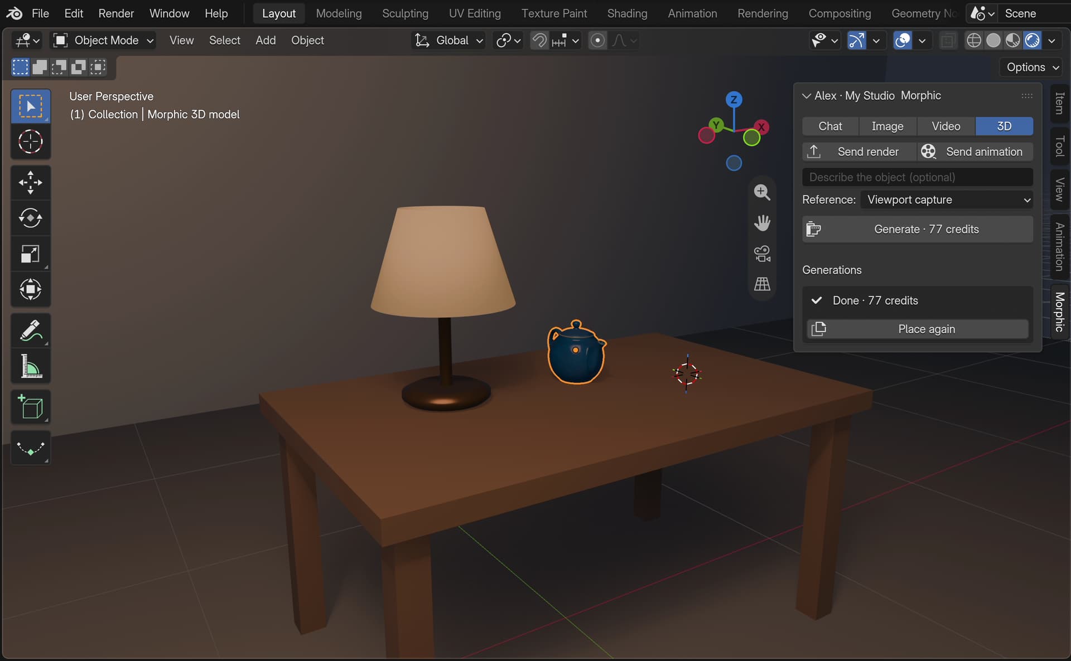Toggle viewport overlays
1071x661 pixels.
(903, 40)
